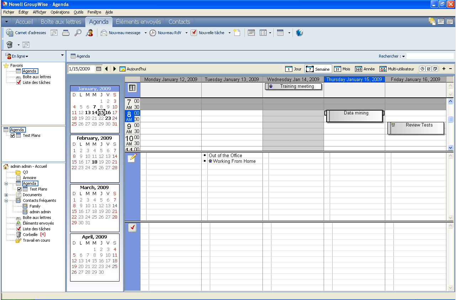Click the all-day events up-down arrows icon
Image resolution: width=456 pixels, height=300 pixels.
click(132, 87)
